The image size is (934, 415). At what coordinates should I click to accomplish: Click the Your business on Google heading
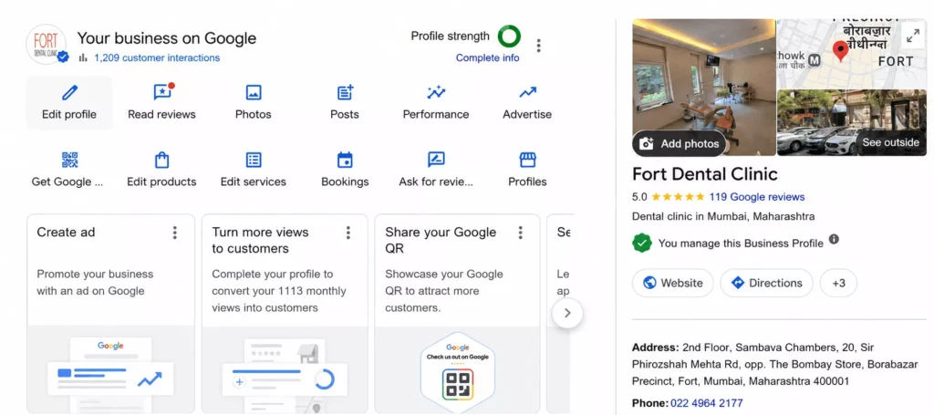pyautogui.click(x=167, y=38)
